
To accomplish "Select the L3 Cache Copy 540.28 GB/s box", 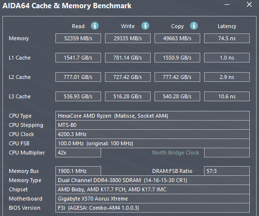I will (x=177, y=96).
